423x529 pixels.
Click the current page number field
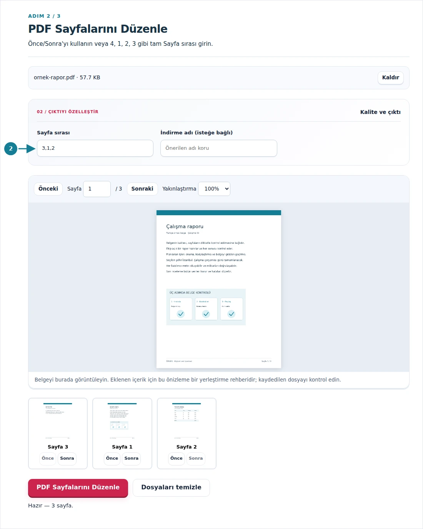[97, 189]
